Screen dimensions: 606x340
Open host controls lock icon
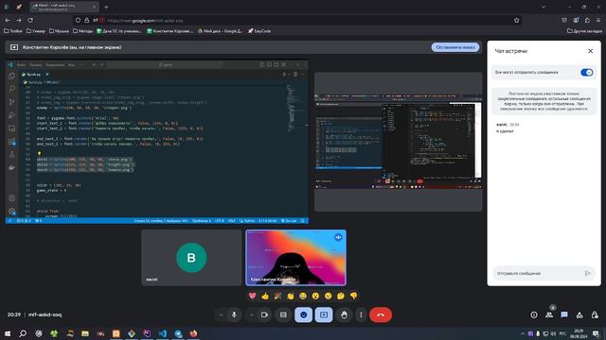(595, 314)
